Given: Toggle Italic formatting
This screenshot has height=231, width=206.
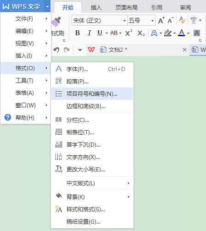Looking at the screenshot, I should (x=89, y=33).
